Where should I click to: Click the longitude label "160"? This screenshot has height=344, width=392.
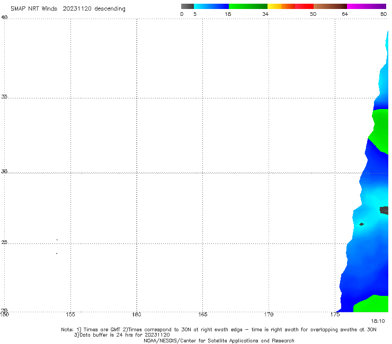coord(137,314)
